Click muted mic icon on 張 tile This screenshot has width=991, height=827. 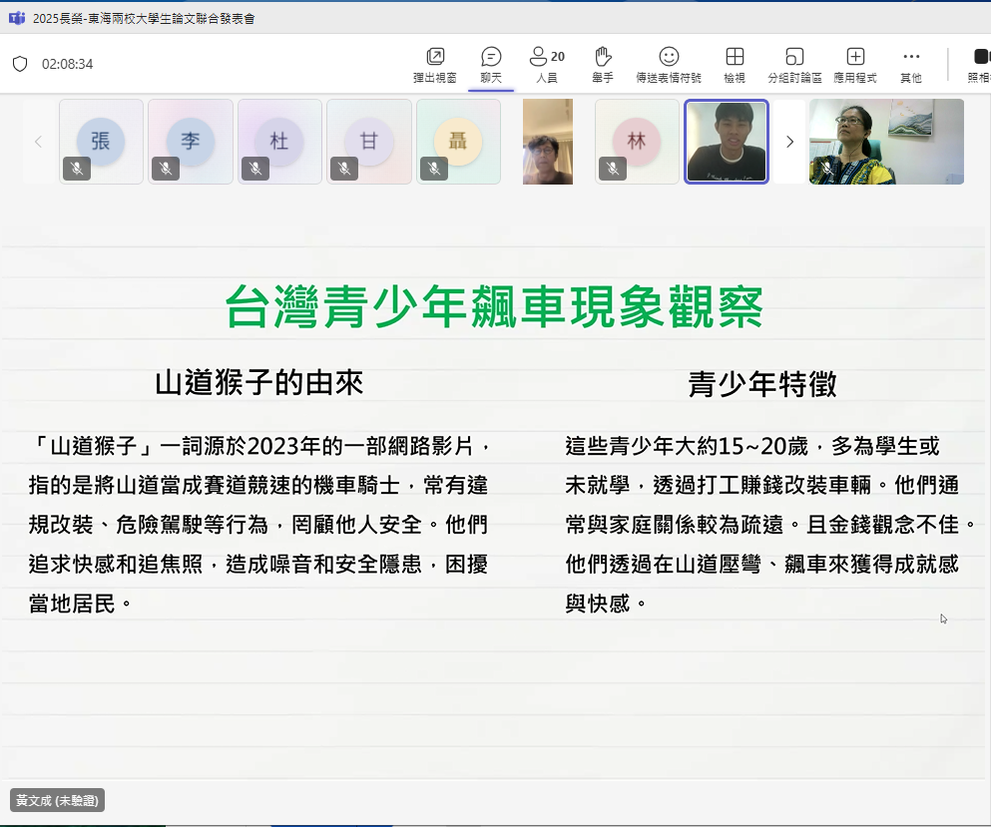coord(77,169)
